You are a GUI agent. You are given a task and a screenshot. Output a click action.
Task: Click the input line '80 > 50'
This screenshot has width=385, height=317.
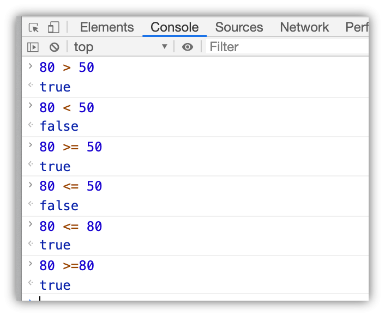[67, 68]
